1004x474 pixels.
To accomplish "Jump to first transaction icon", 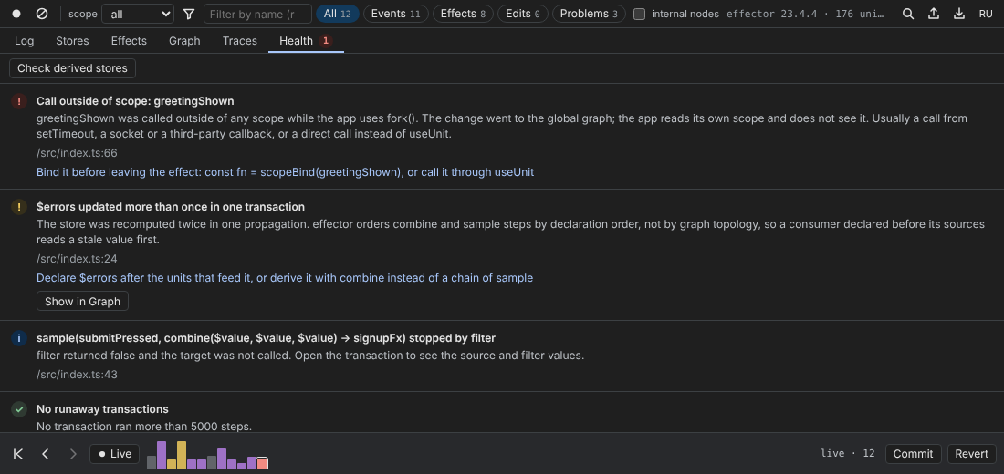I will [x=18, y=454].
